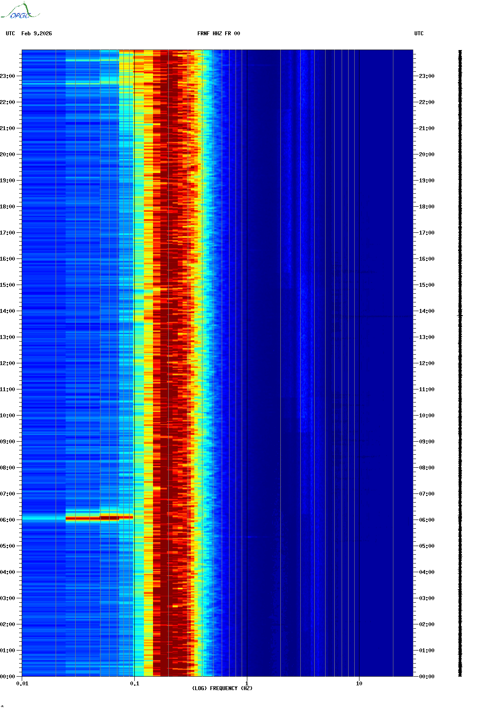Click the 10 Hz frequency tick label
This screenshot has width=479, height=711.
coord(359,683)
